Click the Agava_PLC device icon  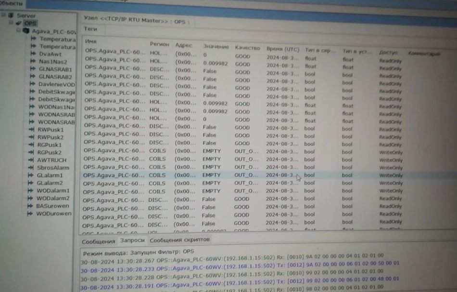(x=26, y=31)
